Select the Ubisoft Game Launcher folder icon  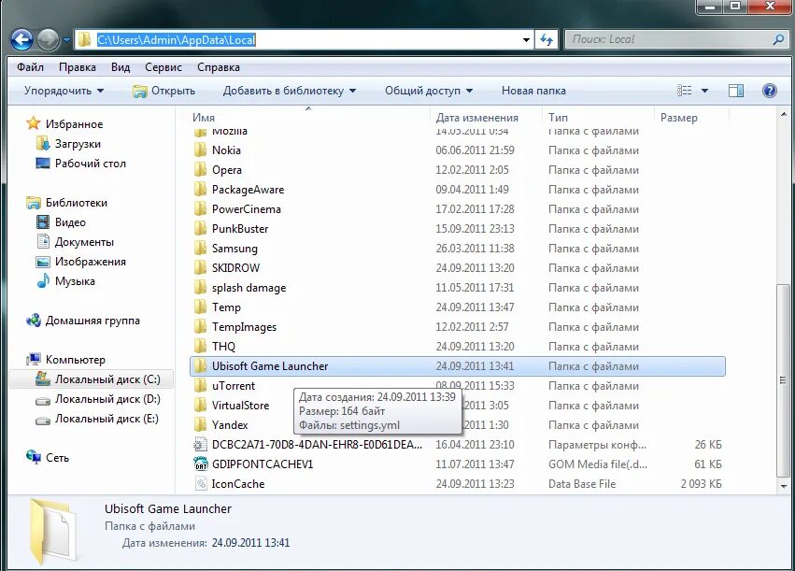200,366
